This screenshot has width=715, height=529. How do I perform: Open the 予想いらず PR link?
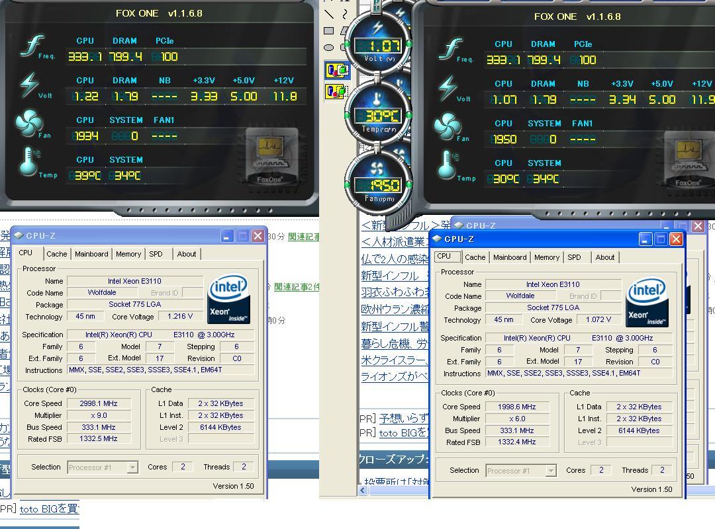pyautogui.click(x=404, y=417)
